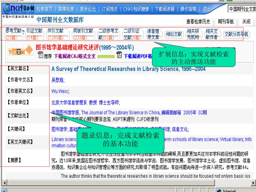Click the 【英文关键词】 label

tap(20, 142)
